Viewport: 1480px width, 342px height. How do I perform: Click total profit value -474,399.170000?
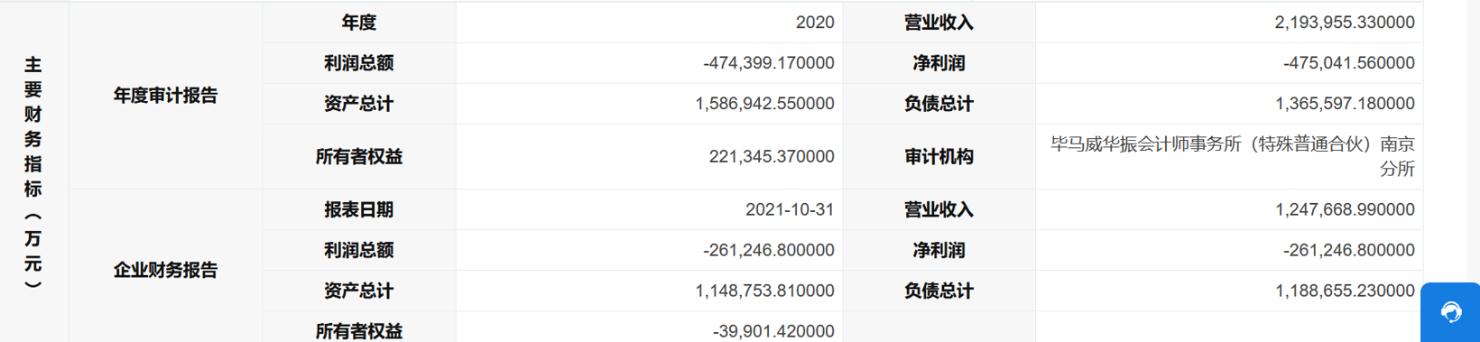click(x=769, y=63)
